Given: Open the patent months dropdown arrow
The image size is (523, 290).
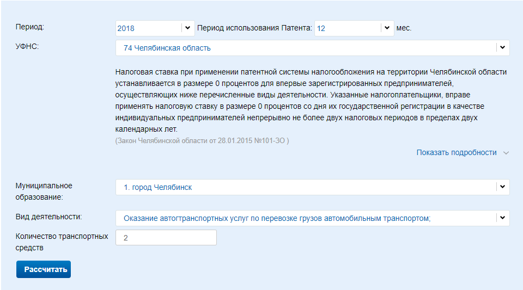Looking at the screenshot, I should (x=387, y=28).
